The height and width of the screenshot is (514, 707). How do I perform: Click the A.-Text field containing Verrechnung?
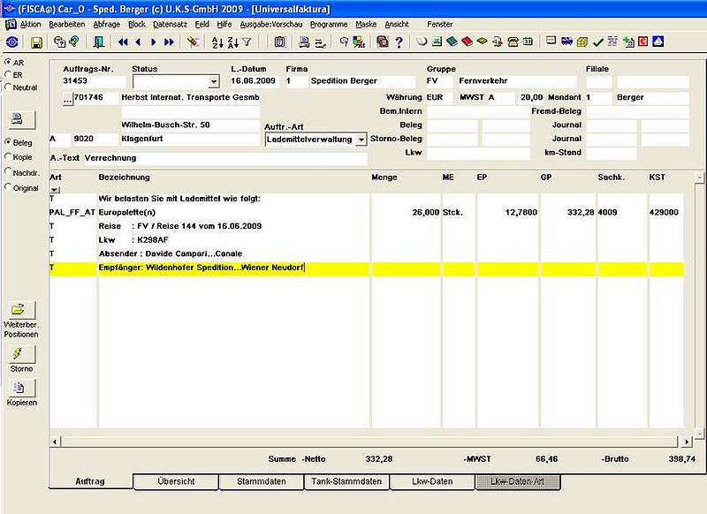[225, 158]
